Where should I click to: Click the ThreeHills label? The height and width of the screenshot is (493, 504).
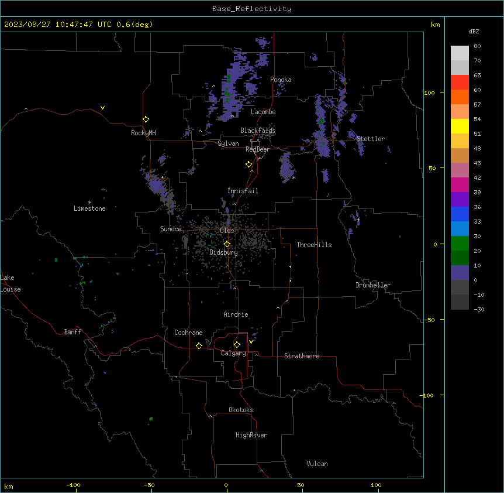314,245
